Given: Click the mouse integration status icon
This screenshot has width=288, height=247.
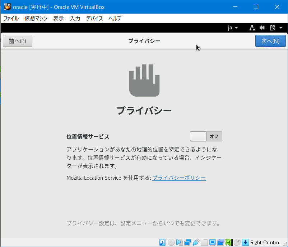Looking at the screenshot, I should point(237,242).
